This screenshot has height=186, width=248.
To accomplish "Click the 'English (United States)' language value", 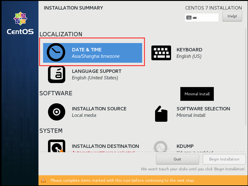I will (x=95, y=78).
